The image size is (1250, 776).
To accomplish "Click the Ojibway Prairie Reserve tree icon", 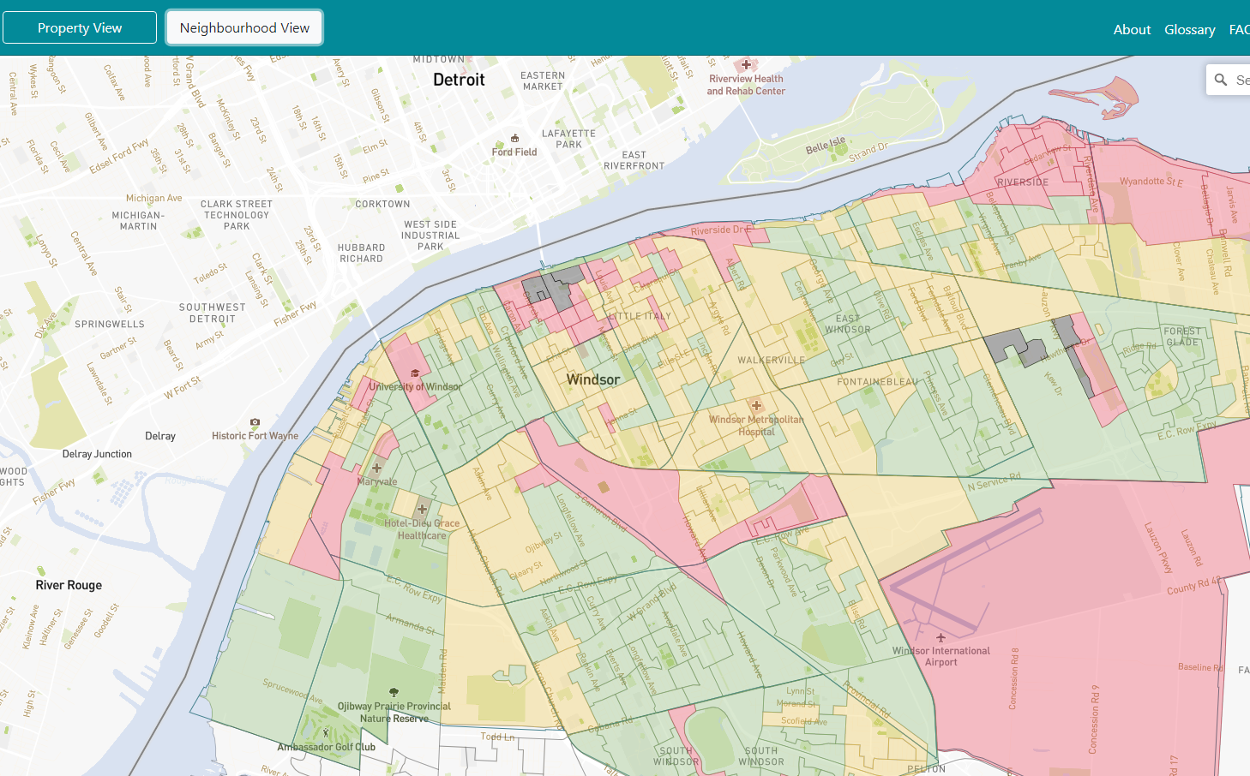I will coord(394,692).
